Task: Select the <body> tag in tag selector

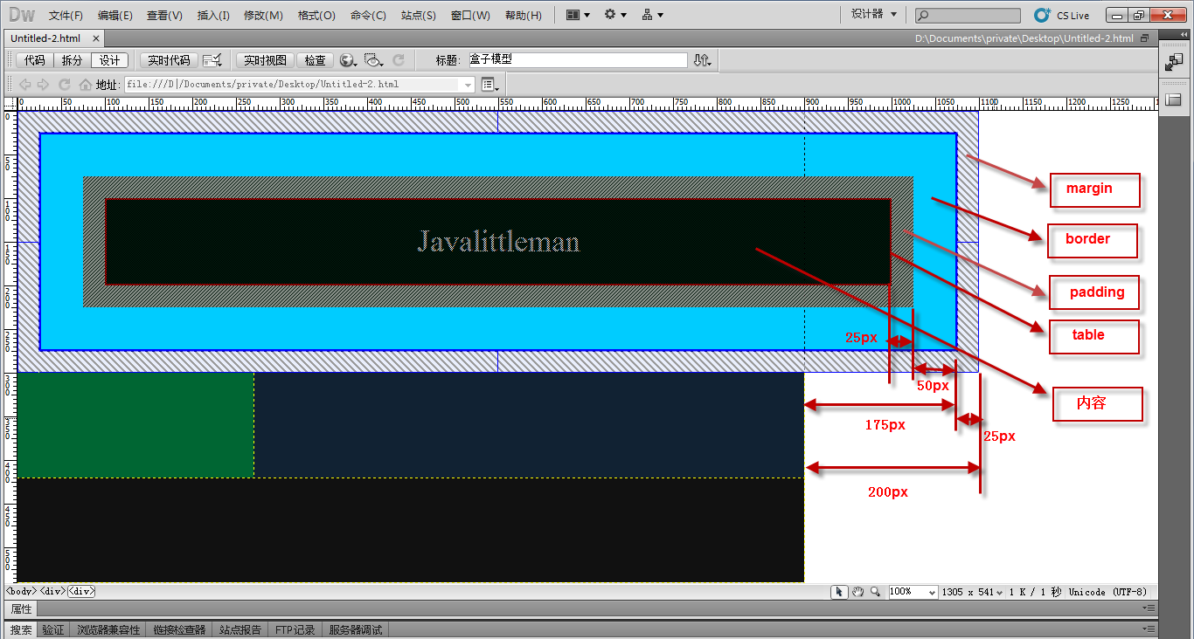Action: click(x=21, y=591)
